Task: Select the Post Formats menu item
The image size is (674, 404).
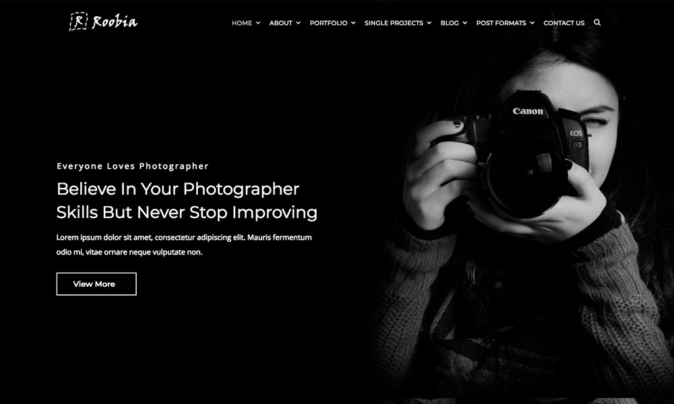Action: tap(501, 23)
